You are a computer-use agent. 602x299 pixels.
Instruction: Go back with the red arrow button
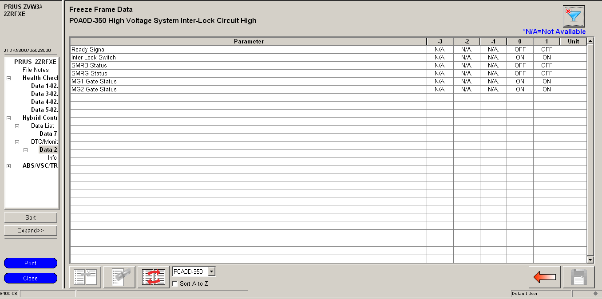(x=544, y=277)
